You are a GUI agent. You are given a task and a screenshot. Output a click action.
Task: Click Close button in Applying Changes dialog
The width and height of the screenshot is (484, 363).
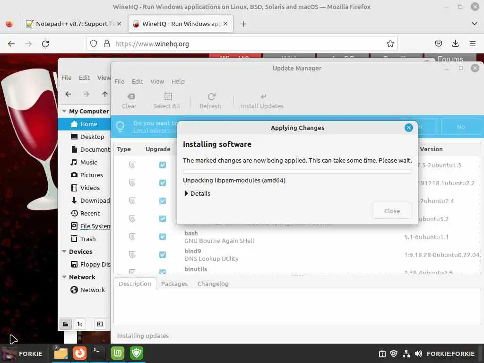[392, 211]
